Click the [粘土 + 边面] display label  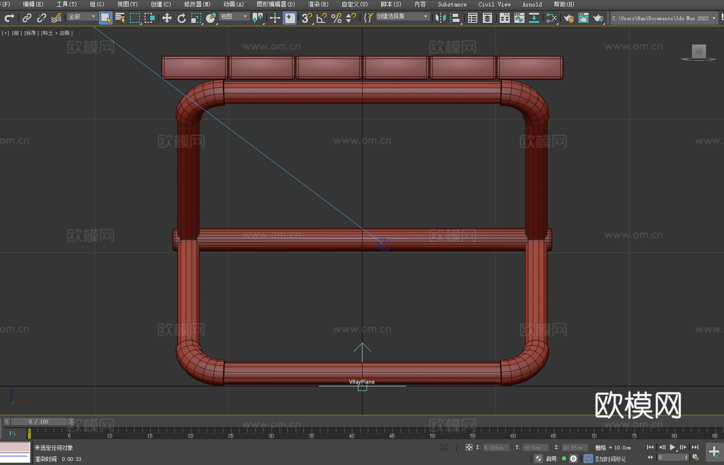[x=57, y=33]
